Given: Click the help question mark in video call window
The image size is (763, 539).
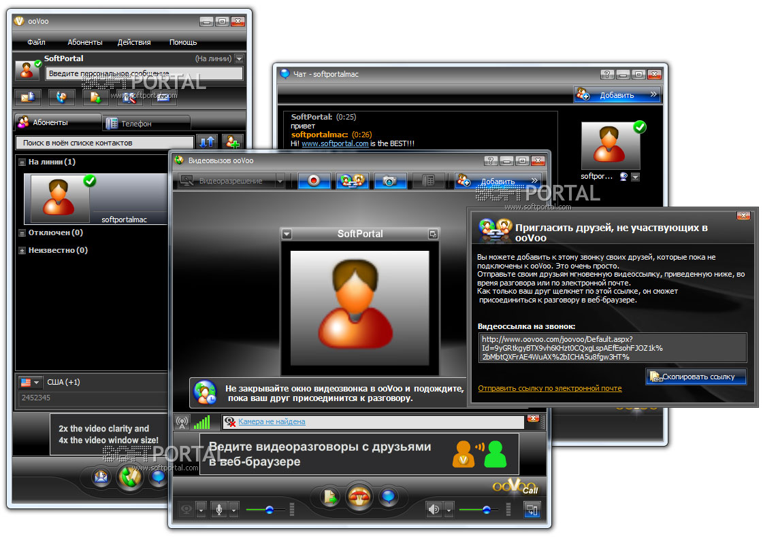Looking at the screenshot, I should click(491, 161).
